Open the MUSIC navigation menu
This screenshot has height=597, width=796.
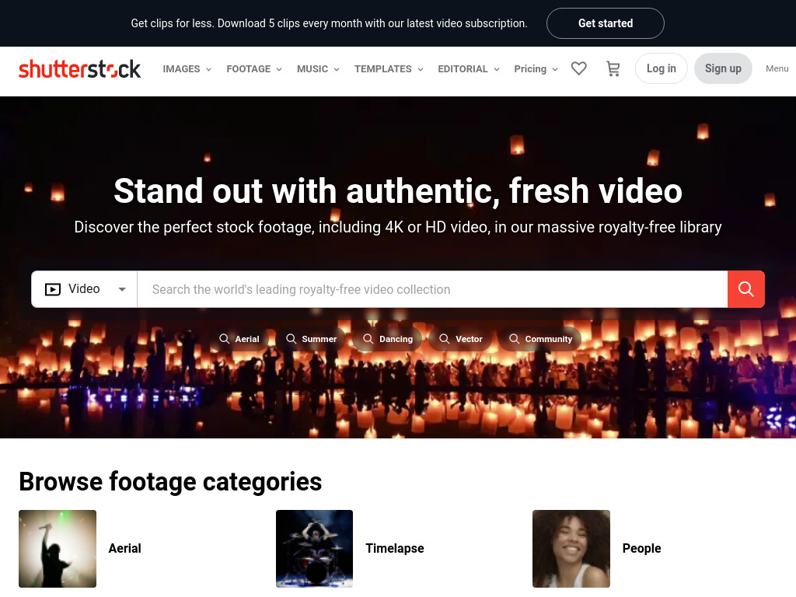pyautogui.click(x=318, y=69)
